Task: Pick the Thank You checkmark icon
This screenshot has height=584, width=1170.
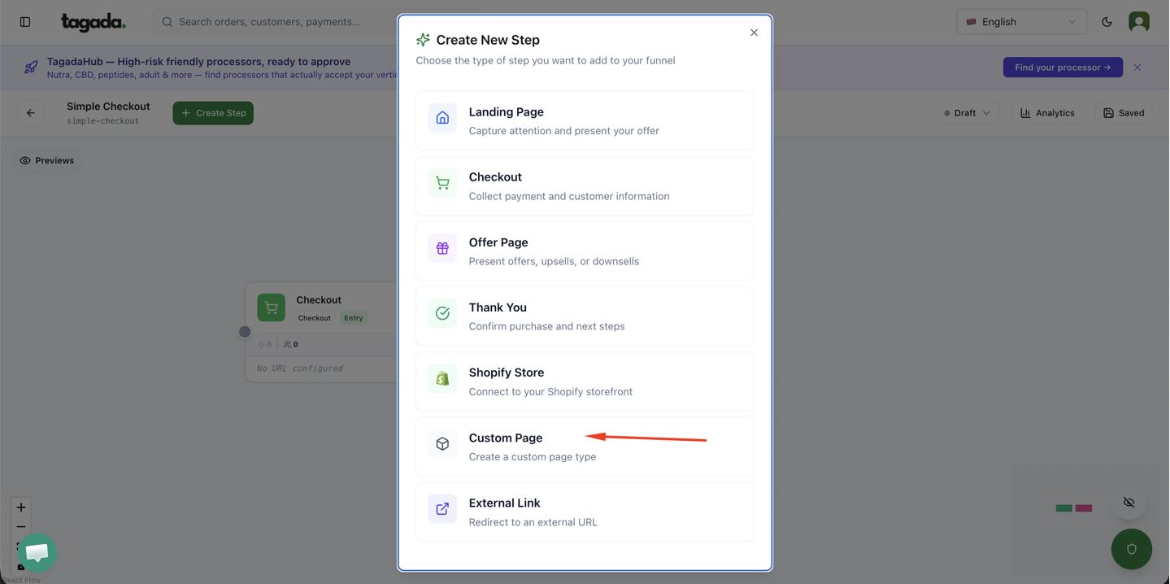Action: click(442, 313)
